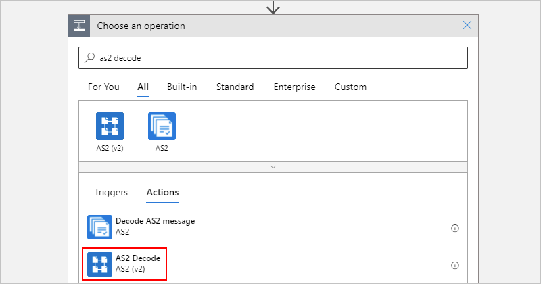Click the Choose an operation header icon
Viewport: 541px width, 284px height.
coord(80,26)
